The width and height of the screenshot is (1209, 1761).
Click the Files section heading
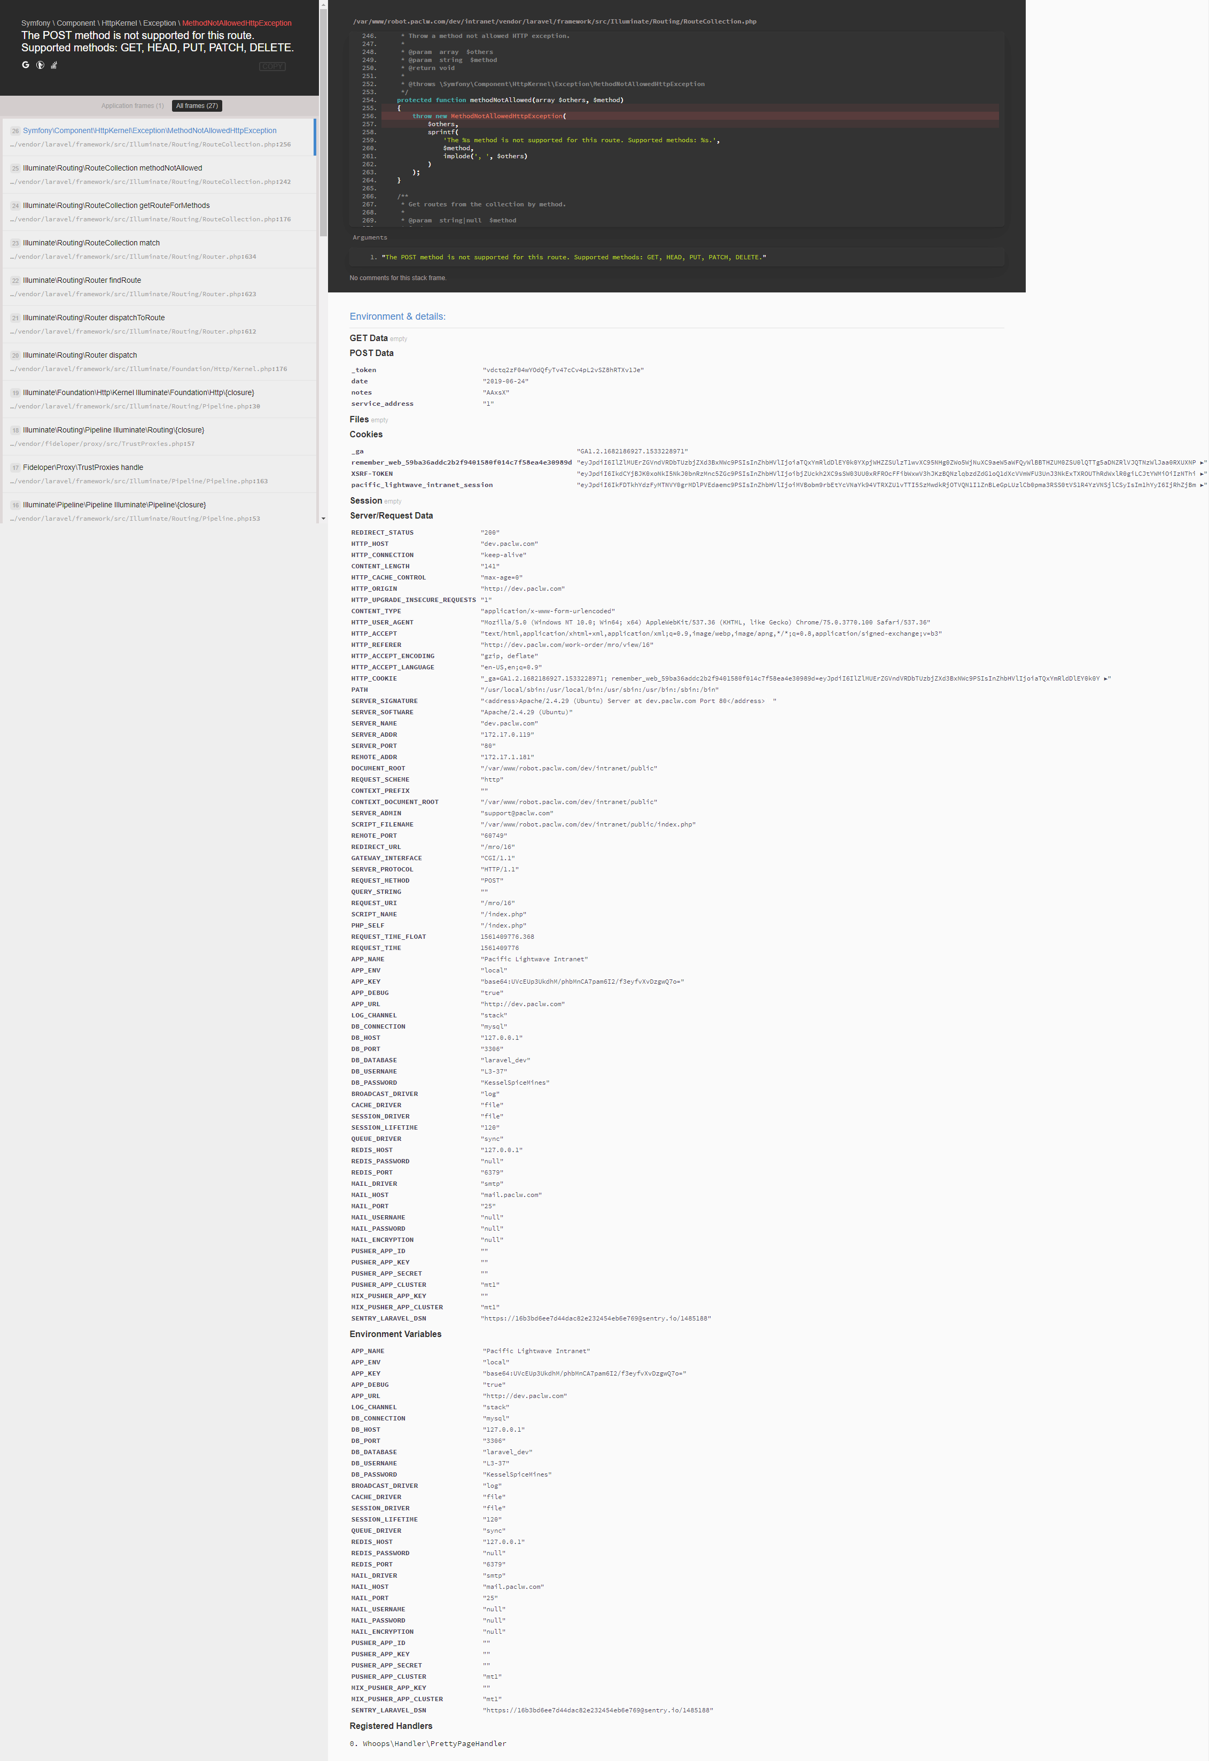(x=359, y=419)
